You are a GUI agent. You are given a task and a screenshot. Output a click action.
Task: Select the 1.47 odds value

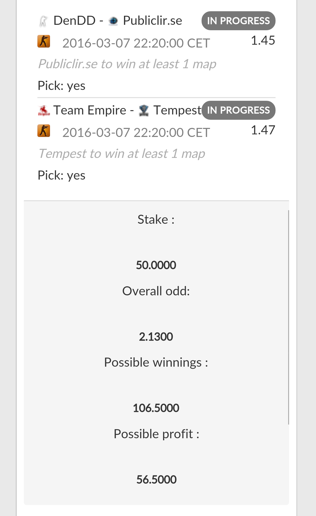click(263, 130)
